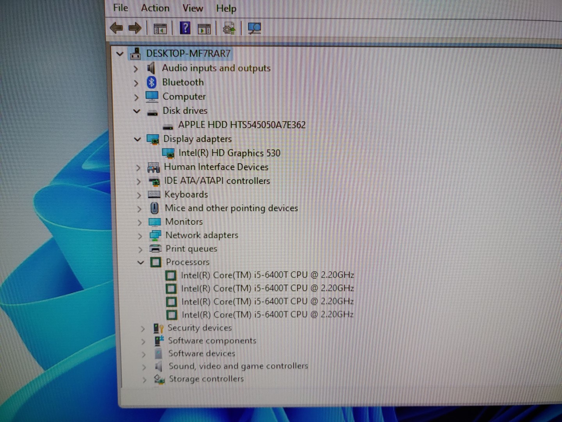Click the disk icon beside APPLE HDD entry
Image resolution: width=562 pixels, height=422 pixels.
[x=168, y=127]
